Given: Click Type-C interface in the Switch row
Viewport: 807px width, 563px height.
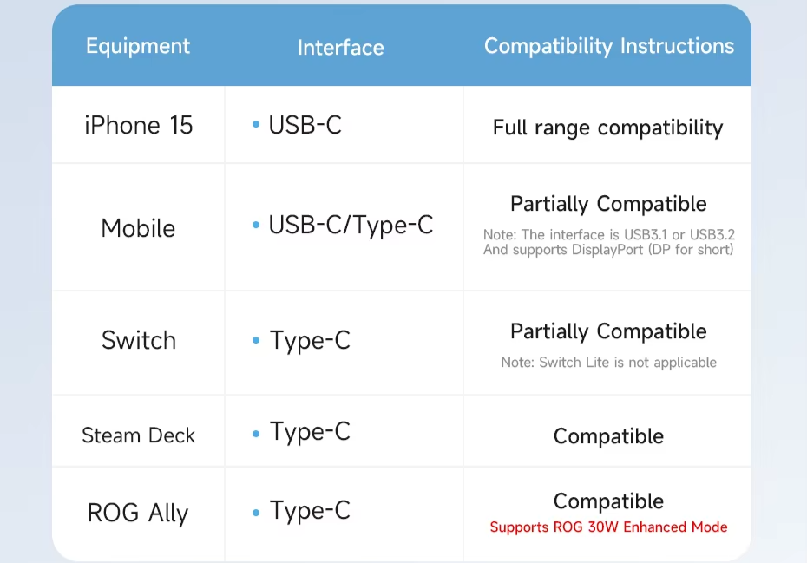Looking at the screenshot, I should click(x=310, y=340).
